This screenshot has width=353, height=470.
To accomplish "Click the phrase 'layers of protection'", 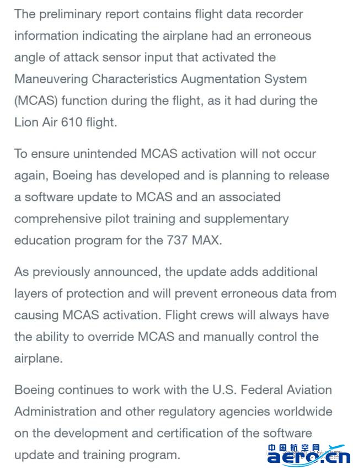I will pos(69,293).
